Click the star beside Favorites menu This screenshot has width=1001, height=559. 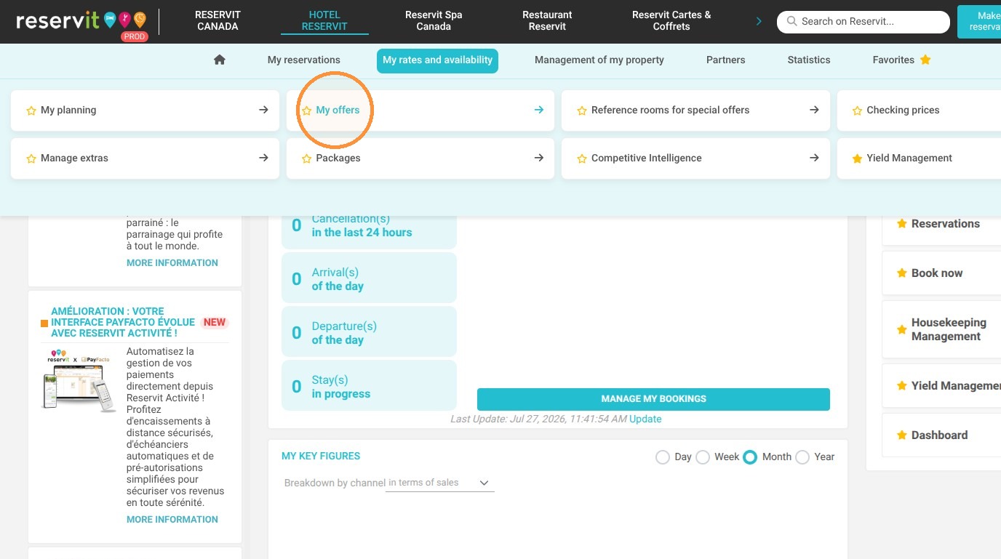tap(925, 60)
